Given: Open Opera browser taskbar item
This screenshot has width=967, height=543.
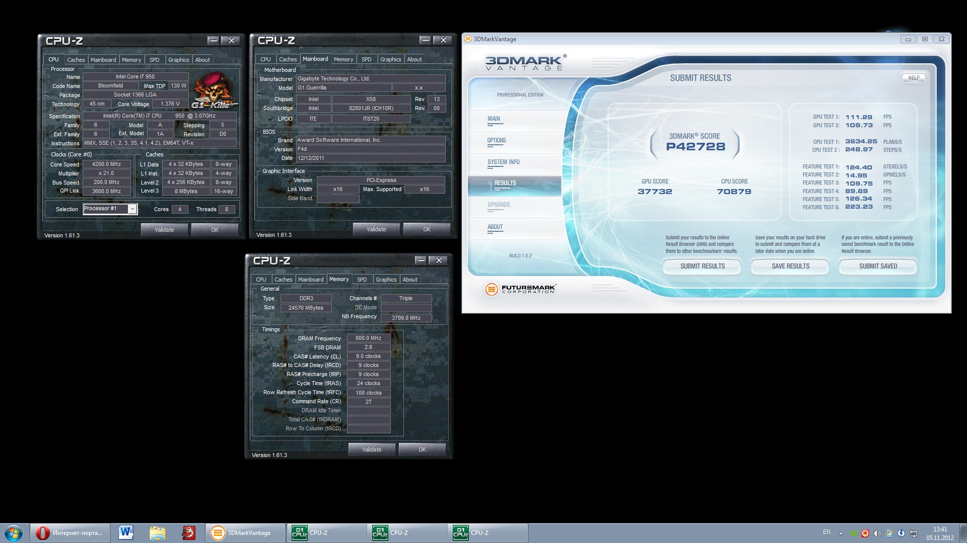Looking at the screenshot, I should 70,533.
